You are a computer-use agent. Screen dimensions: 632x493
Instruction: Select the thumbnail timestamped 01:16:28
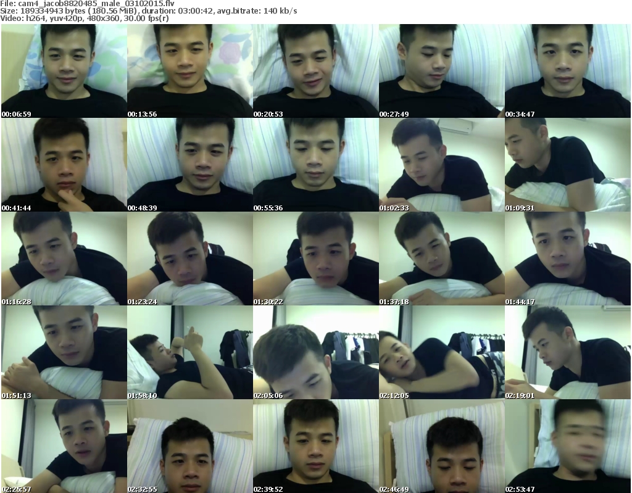point(64,259)
